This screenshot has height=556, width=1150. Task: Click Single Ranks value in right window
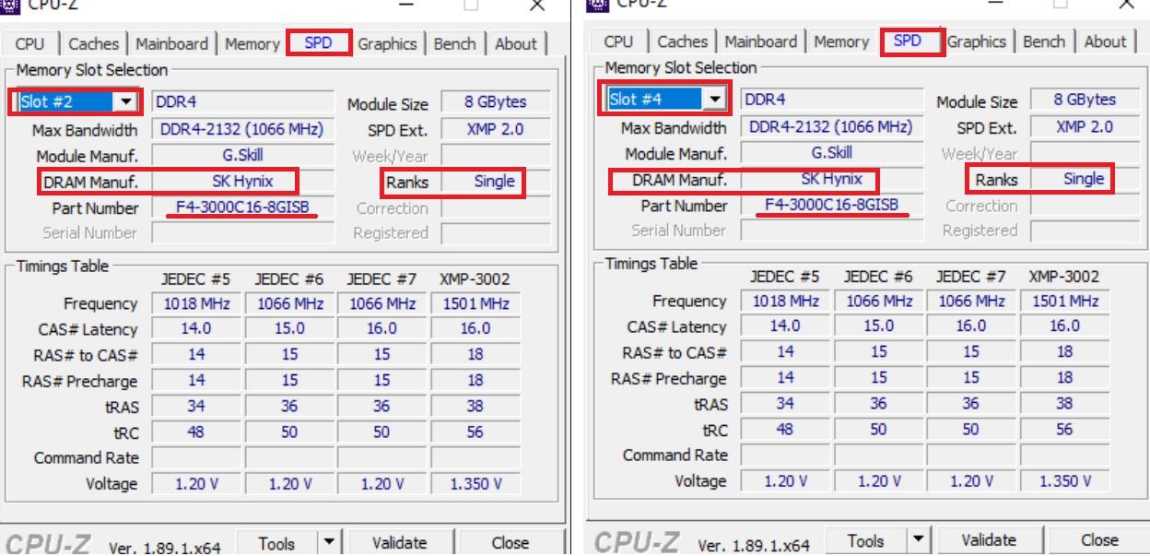[1085, 179]
